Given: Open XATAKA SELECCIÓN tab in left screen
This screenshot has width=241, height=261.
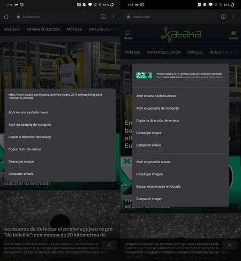Looking at the screenshot, I should click(43, 29).
